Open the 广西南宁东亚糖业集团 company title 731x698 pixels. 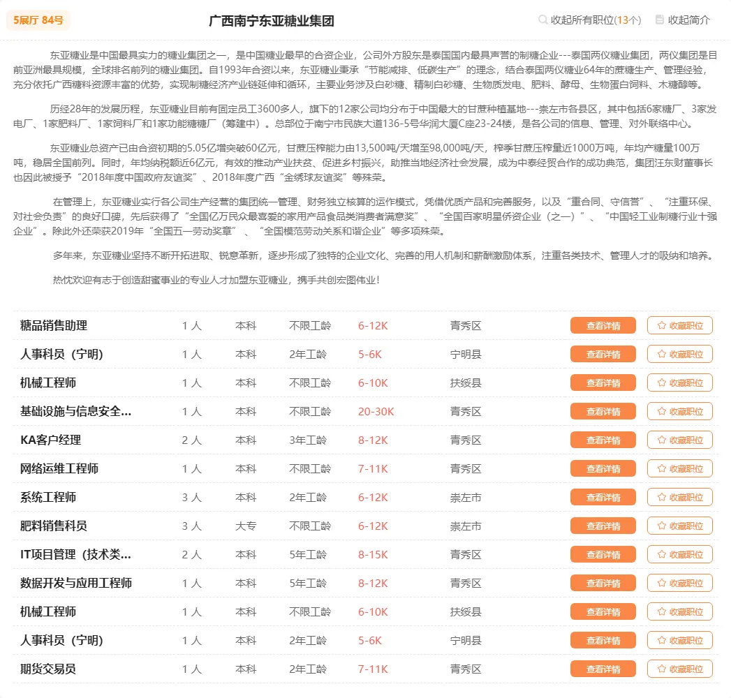pos(272,21)
